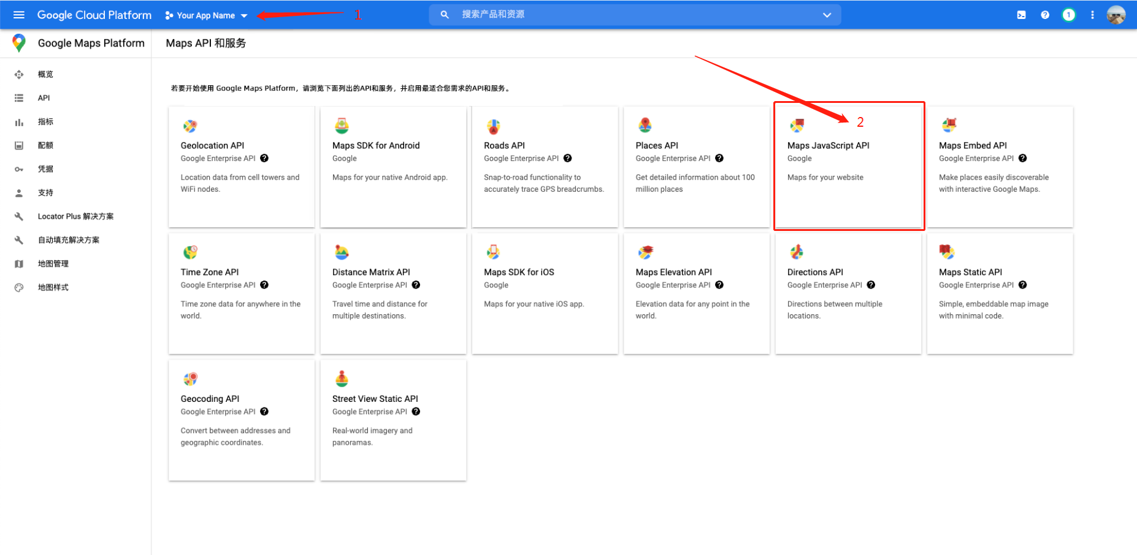Open the Distance Matrix API card
The width and height of the screenshot is (1137, 555).
[393, 293]
